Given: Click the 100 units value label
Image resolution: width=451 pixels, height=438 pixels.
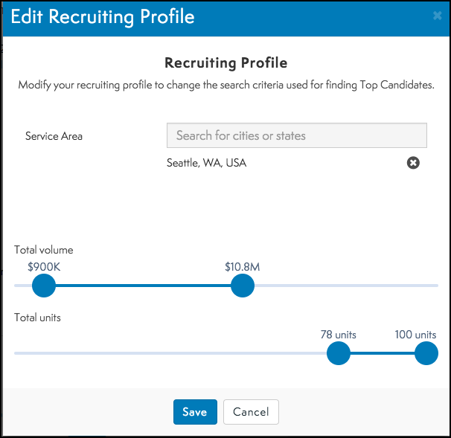Looking at the screenshot, I should click(415, 335).
